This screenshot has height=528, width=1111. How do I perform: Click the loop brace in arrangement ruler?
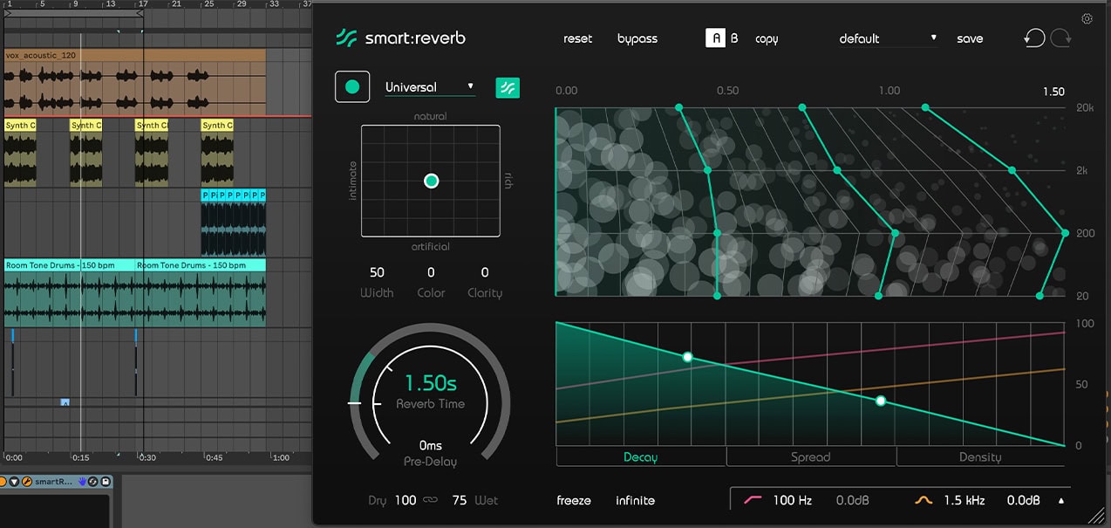point(73,14)
